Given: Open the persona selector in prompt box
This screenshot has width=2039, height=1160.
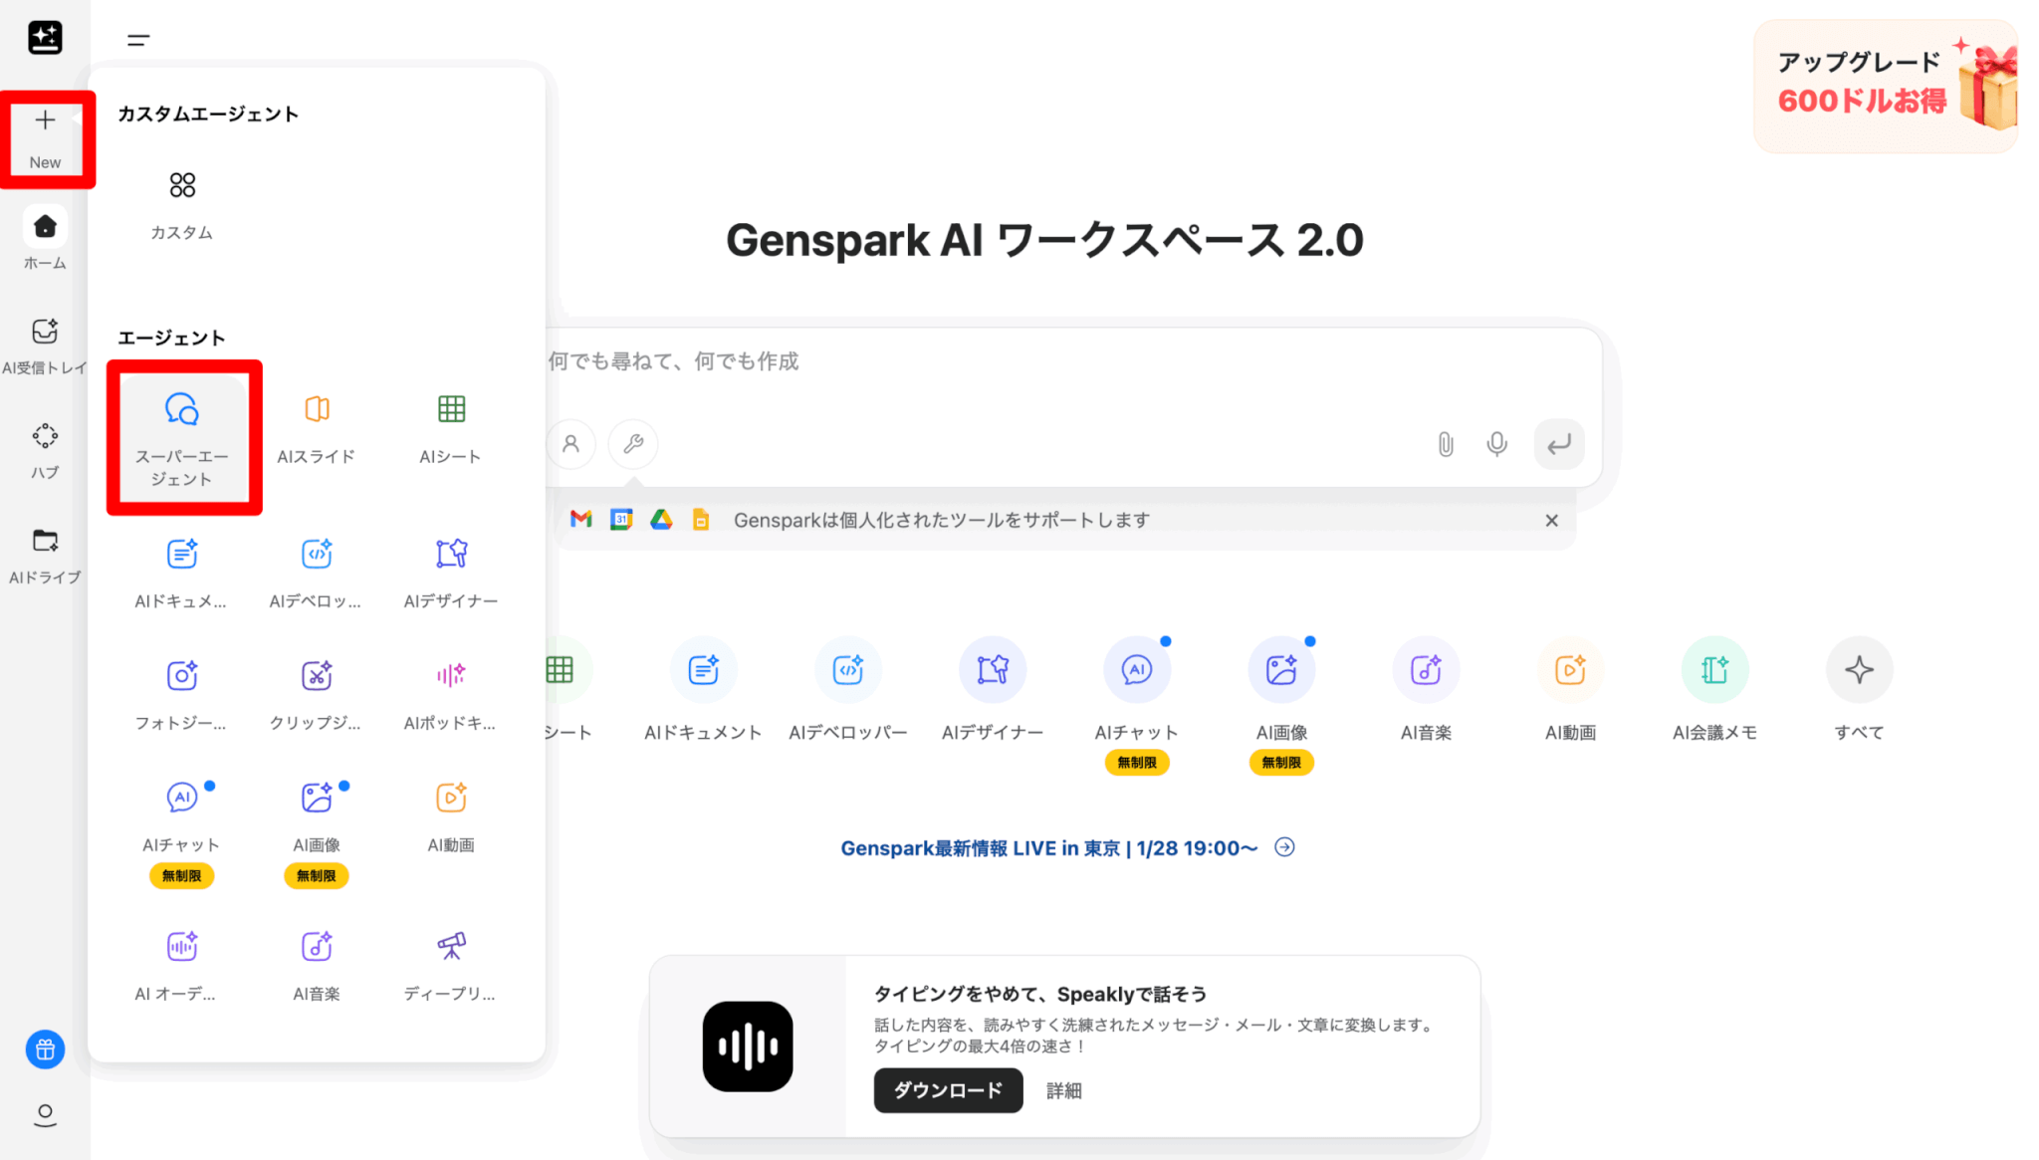Looking at the screenshot, I should (570, 444).
